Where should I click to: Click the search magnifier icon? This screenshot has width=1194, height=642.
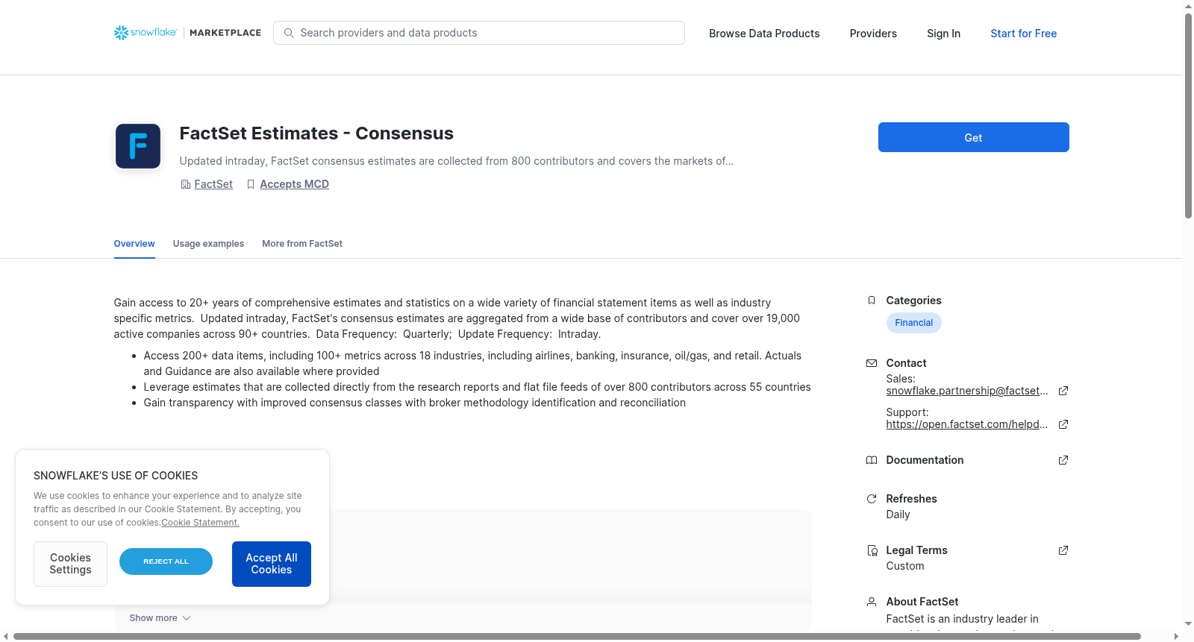[x=289, y=33]
